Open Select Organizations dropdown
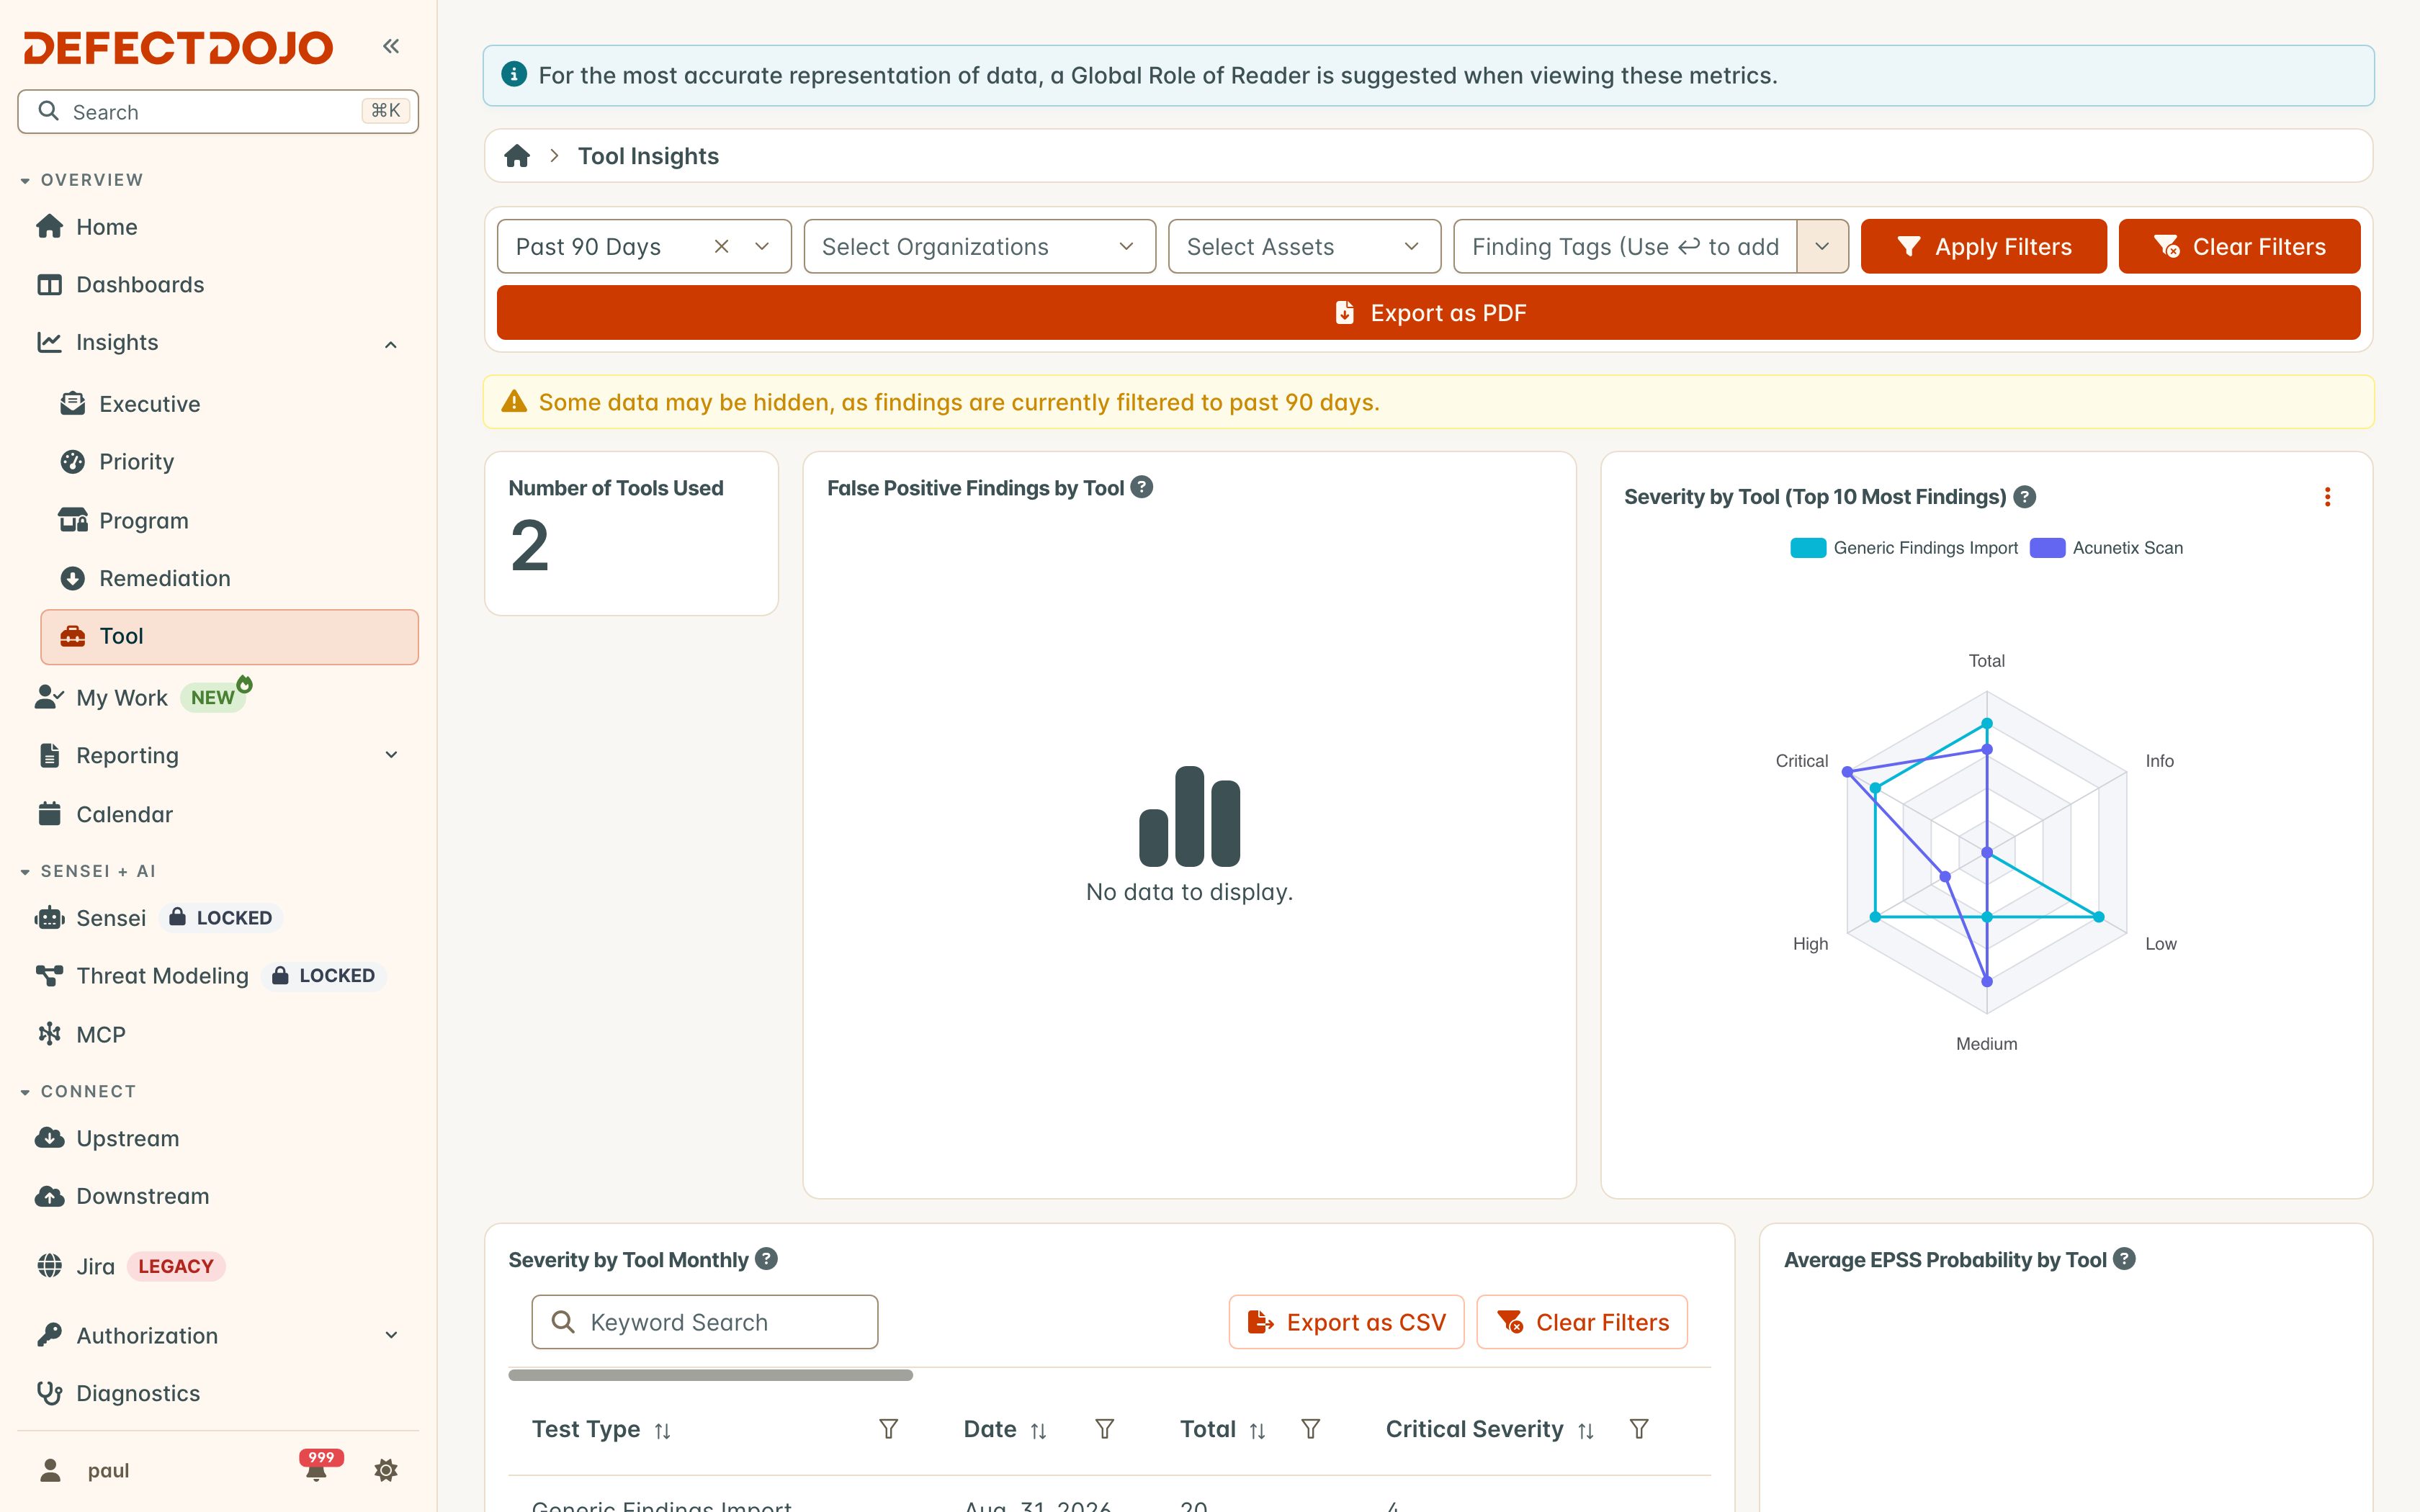This screenshot has width=2420, height=1512. 979,246
